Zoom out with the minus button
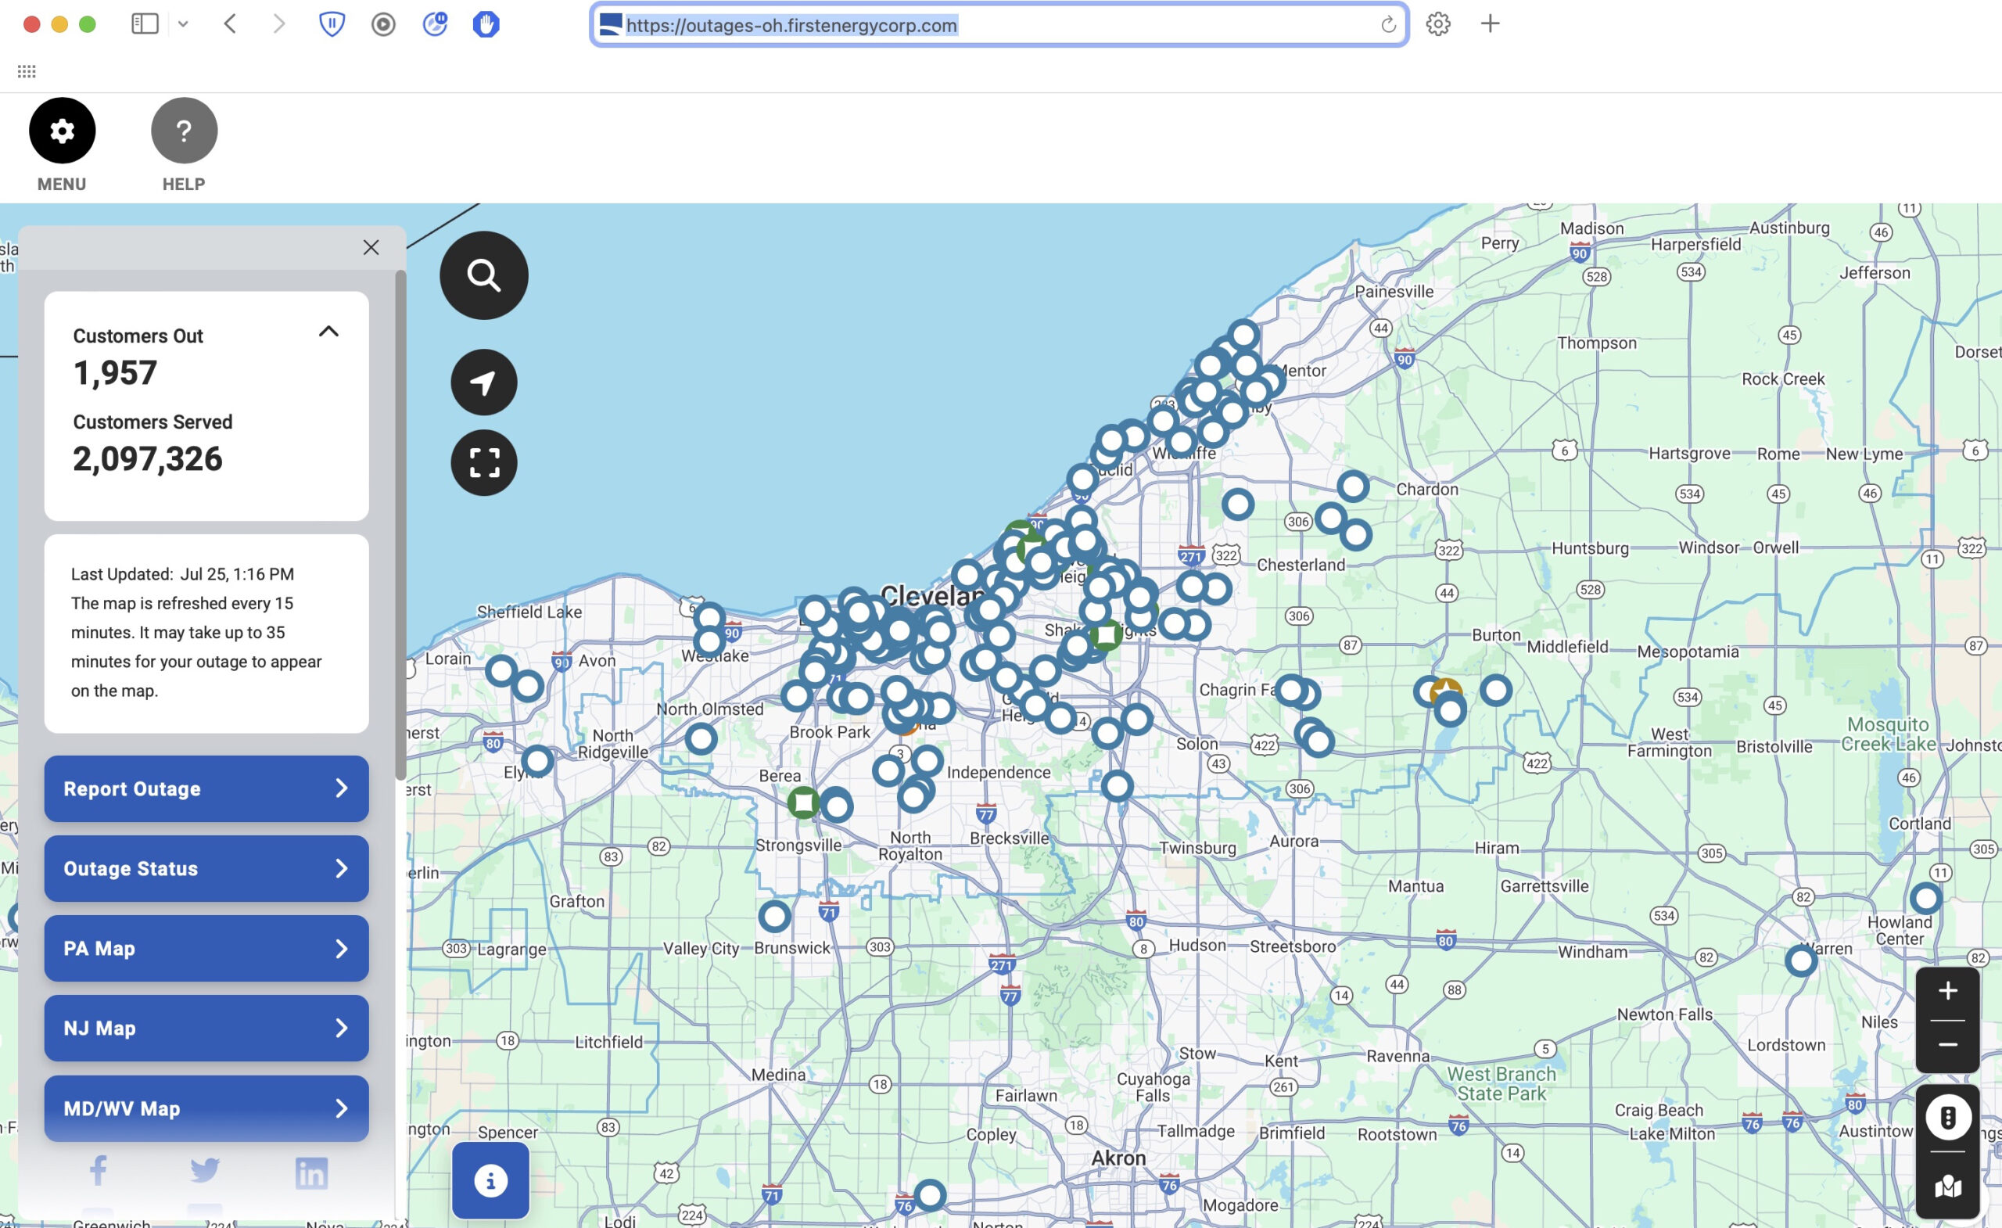This screenshot has height=1228, width=2002. (x=1946, y=1045)
